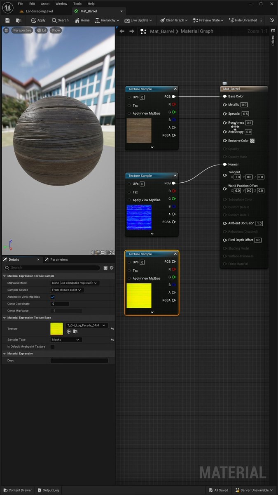Open the viewport hamburger options menu
Screen dimensions: 278x495
(6, 31)
